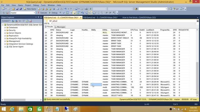Click the Save All icon
This screenshot has width=200, height=112.
[21, 9]
